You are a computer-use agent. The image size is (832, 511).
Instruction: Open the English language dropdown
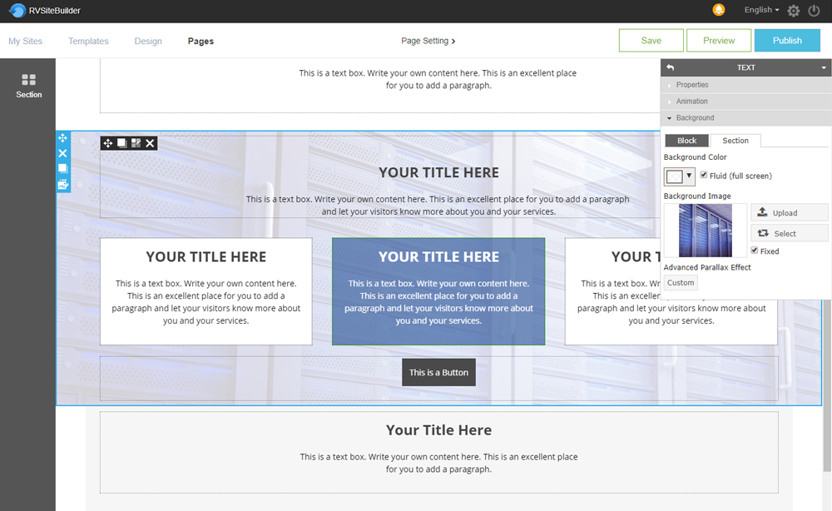click(x=761, y=10)
